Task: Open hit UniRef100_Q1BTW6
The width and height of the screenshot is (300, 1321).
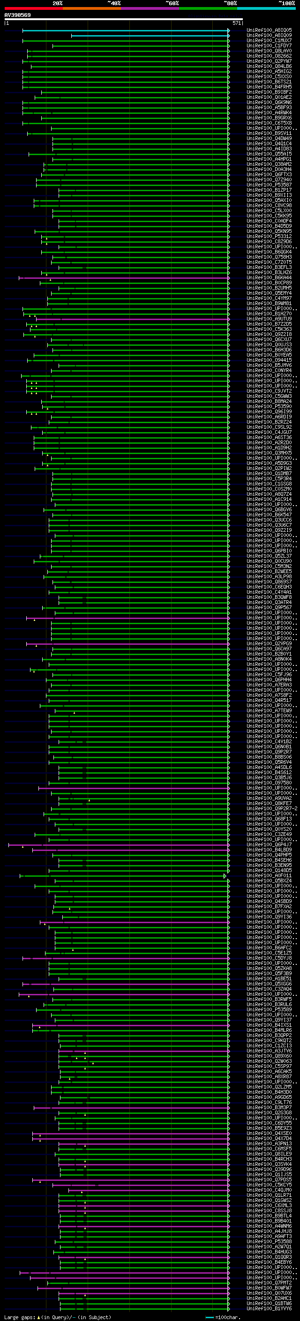Action: point(269,1303)
